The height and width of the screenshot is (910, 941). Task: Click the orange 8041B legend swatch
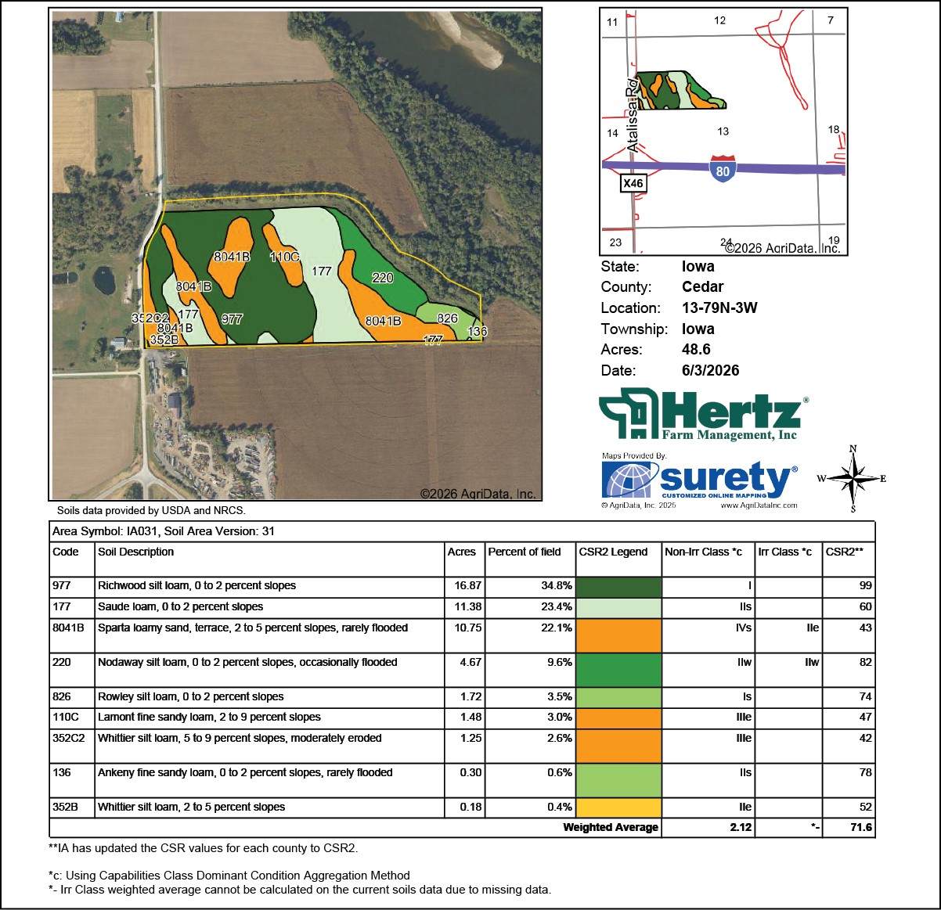tap(618, 635)
